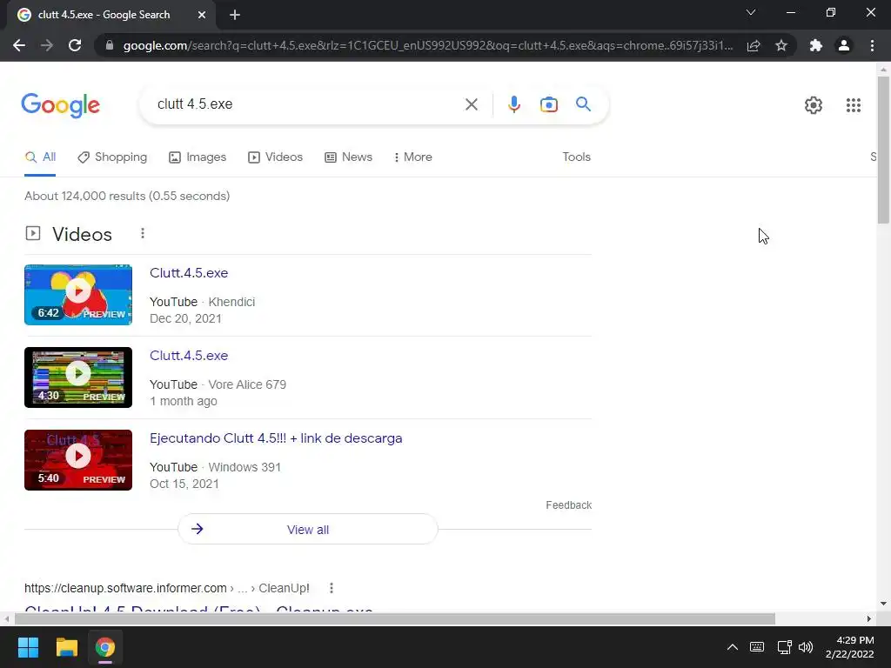Click the Videos section play icon
The image size is (891, 668).
33,233
